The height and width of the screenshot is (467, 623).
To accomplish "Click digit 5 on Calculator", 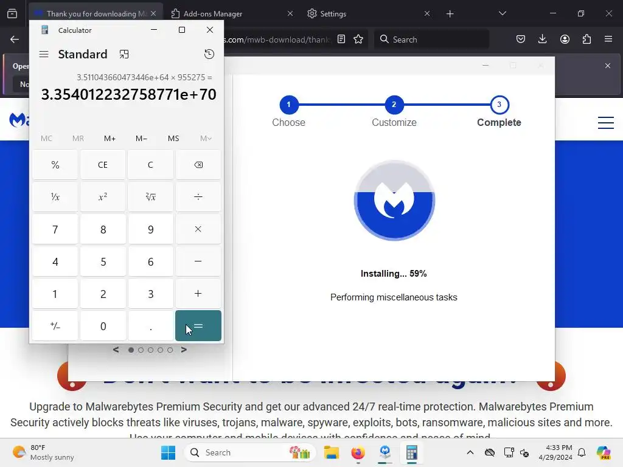I will click(103, 261).
